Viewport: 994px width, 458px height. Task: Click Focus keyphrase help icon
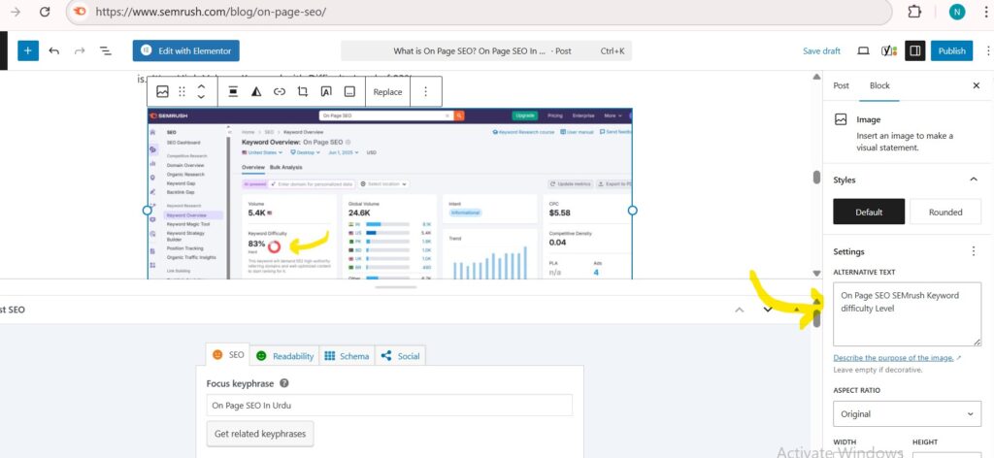284,383
